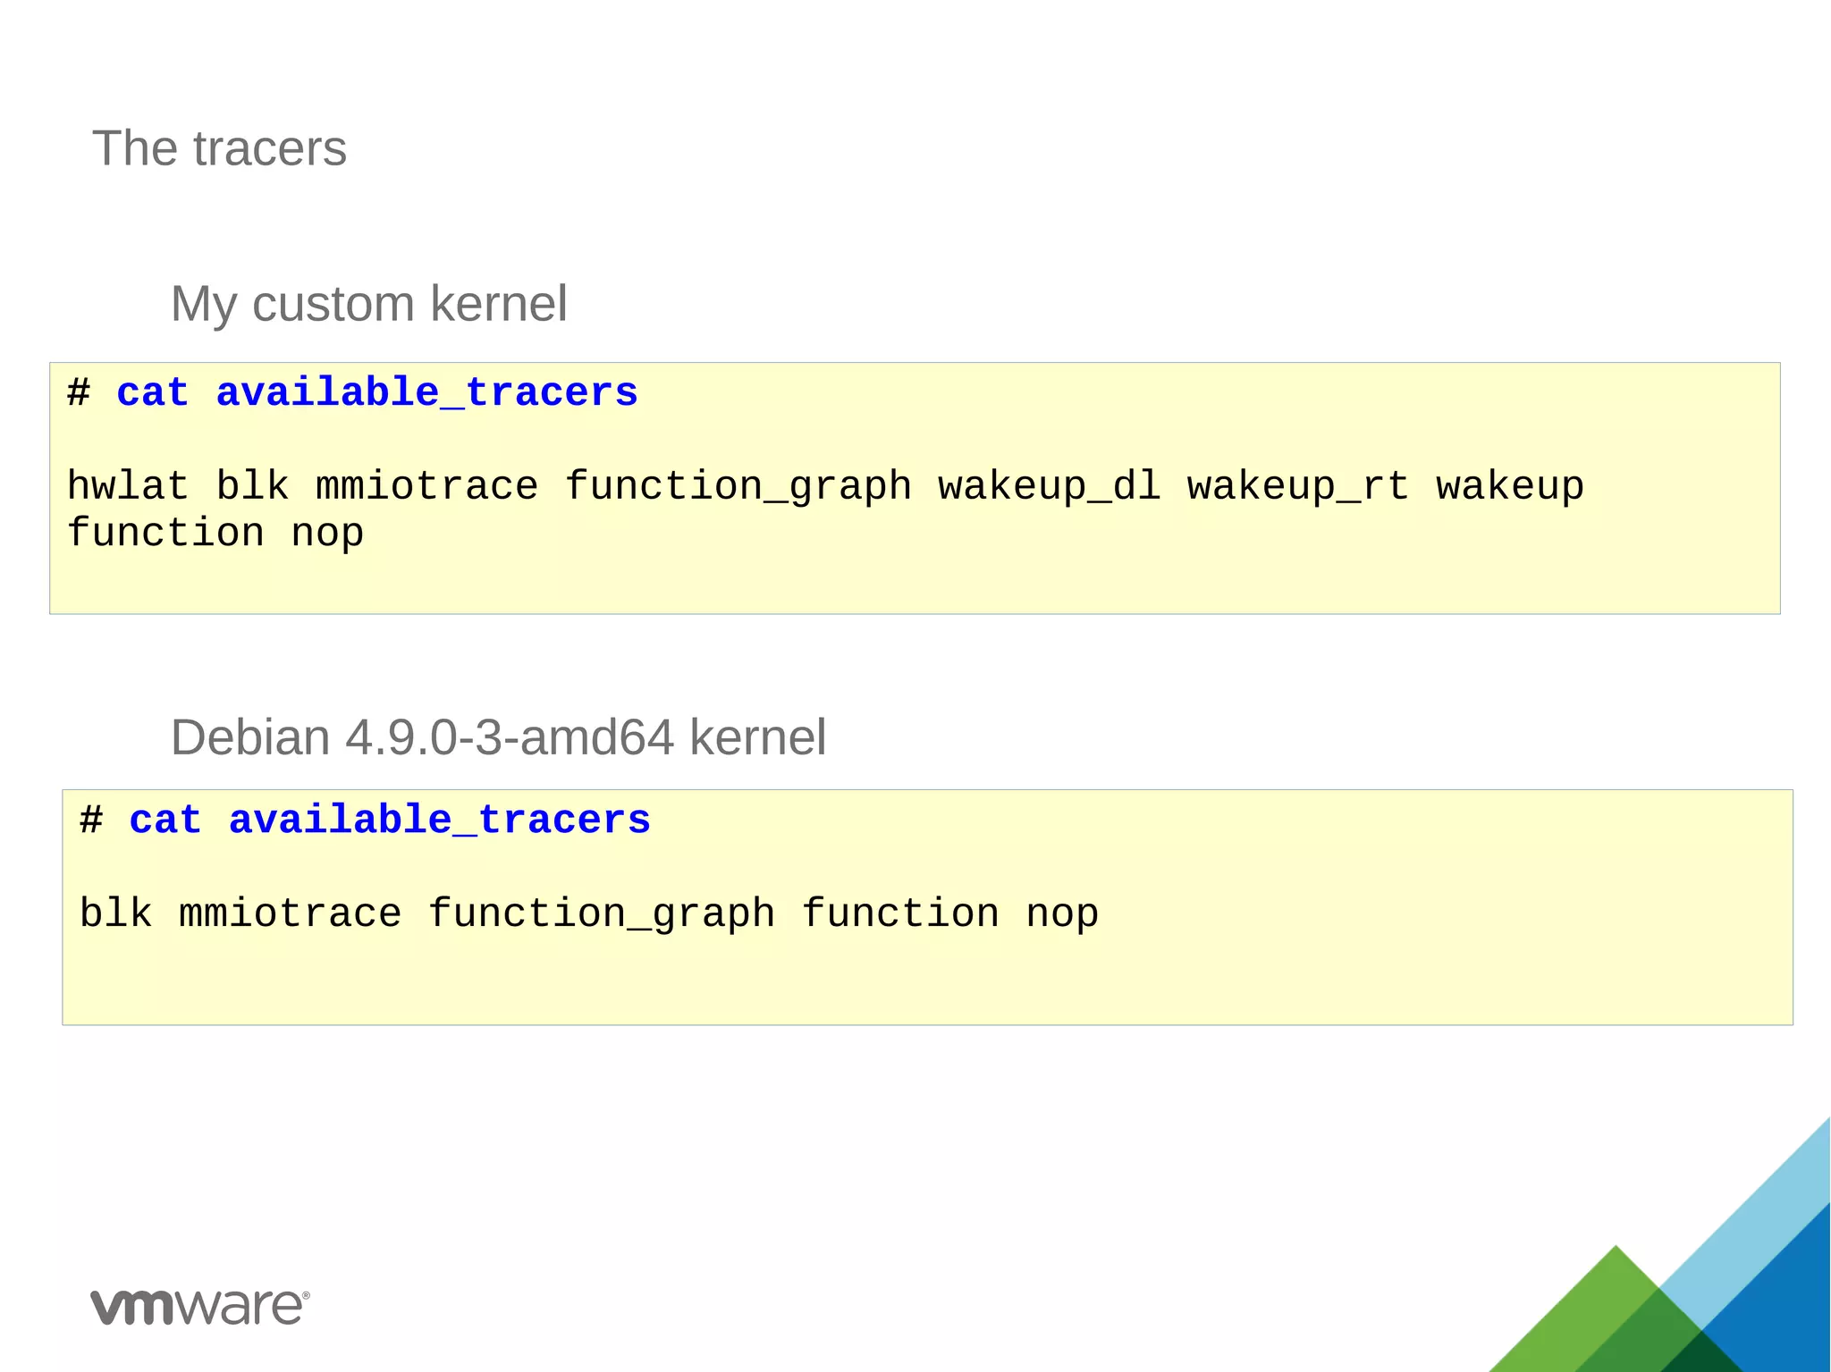
Task: Click the VMware logo
Action: pos(199,1307)
